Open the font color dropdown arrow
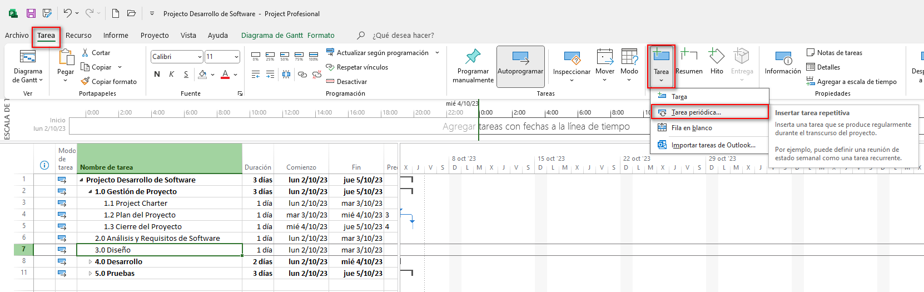The height and width of the screenshot is (292, 924). click(236, 75)
